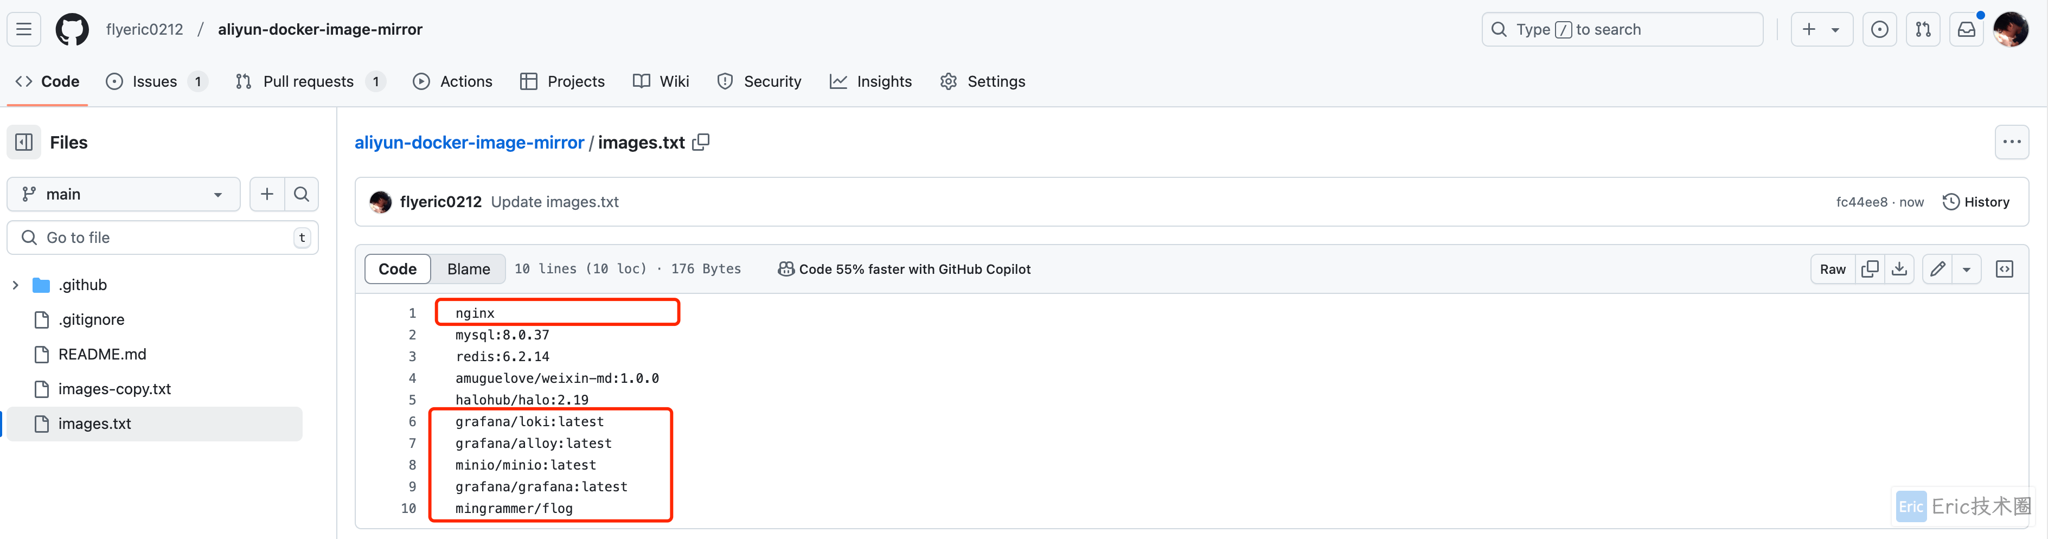Open the repository Settings tab
The height and width of the screenshot is (539, 2048).
(983, 81)
